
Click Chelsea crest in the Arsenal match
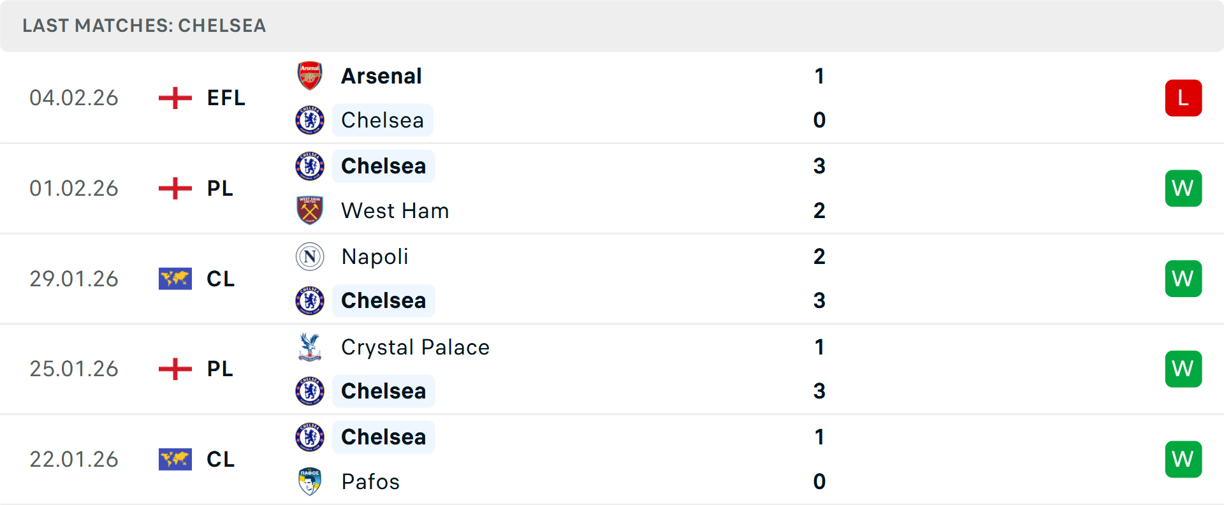pyautogui.click(x=310, y=120)
